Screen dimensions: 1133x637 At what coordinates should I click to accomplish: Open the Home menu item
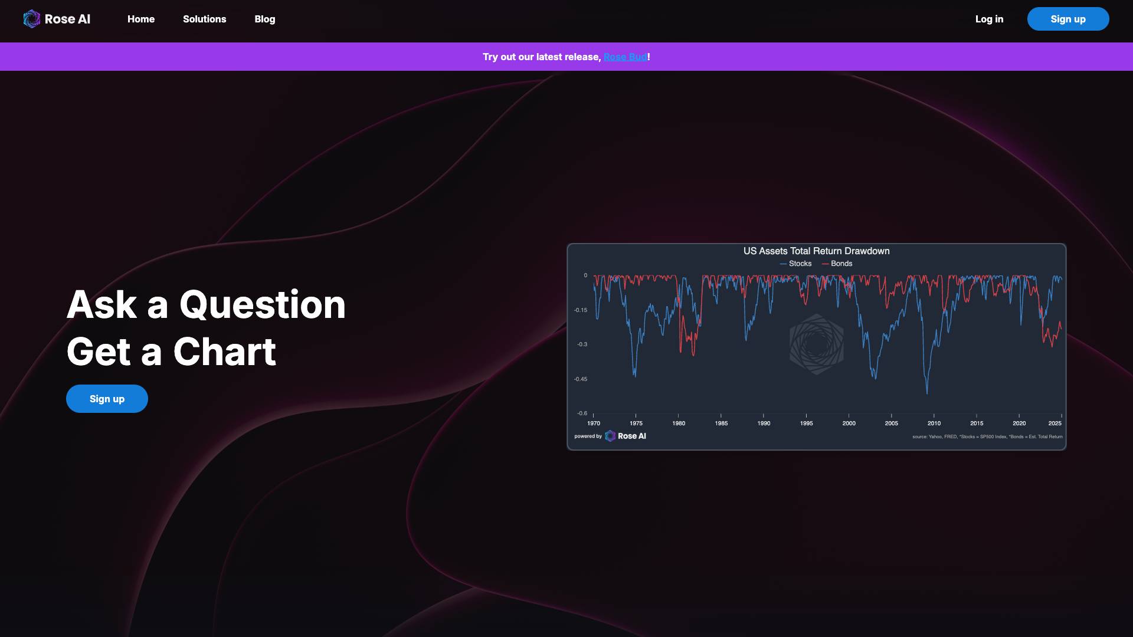[141, 19]
